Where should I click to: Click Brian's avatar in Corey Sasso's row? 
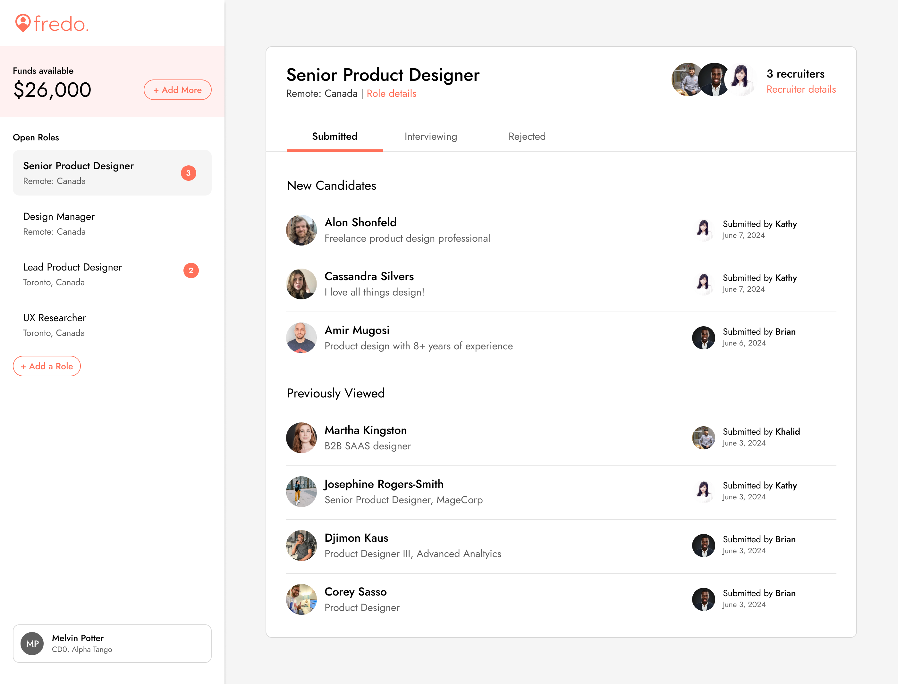click(x=704, y=599)
